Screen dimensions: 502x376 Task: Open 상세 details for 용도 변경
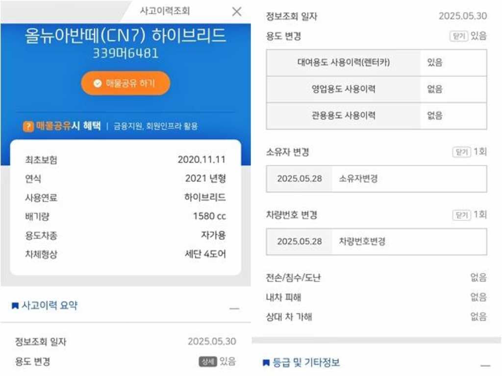click(208, 362)
